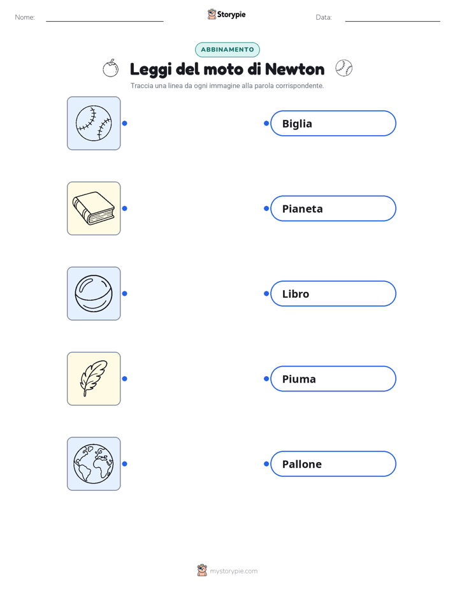Image resolution: width=455 pixels, height=589 pixels.
Task: Click the Data line field
Action: coord(393,18)
